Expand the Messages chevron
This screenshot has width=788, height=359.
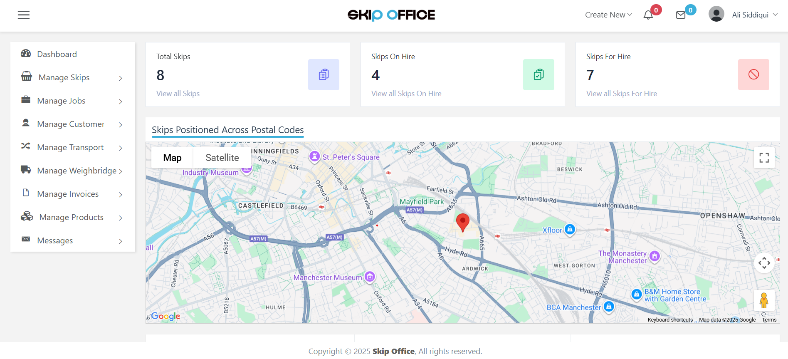click(x=121, y=241)
